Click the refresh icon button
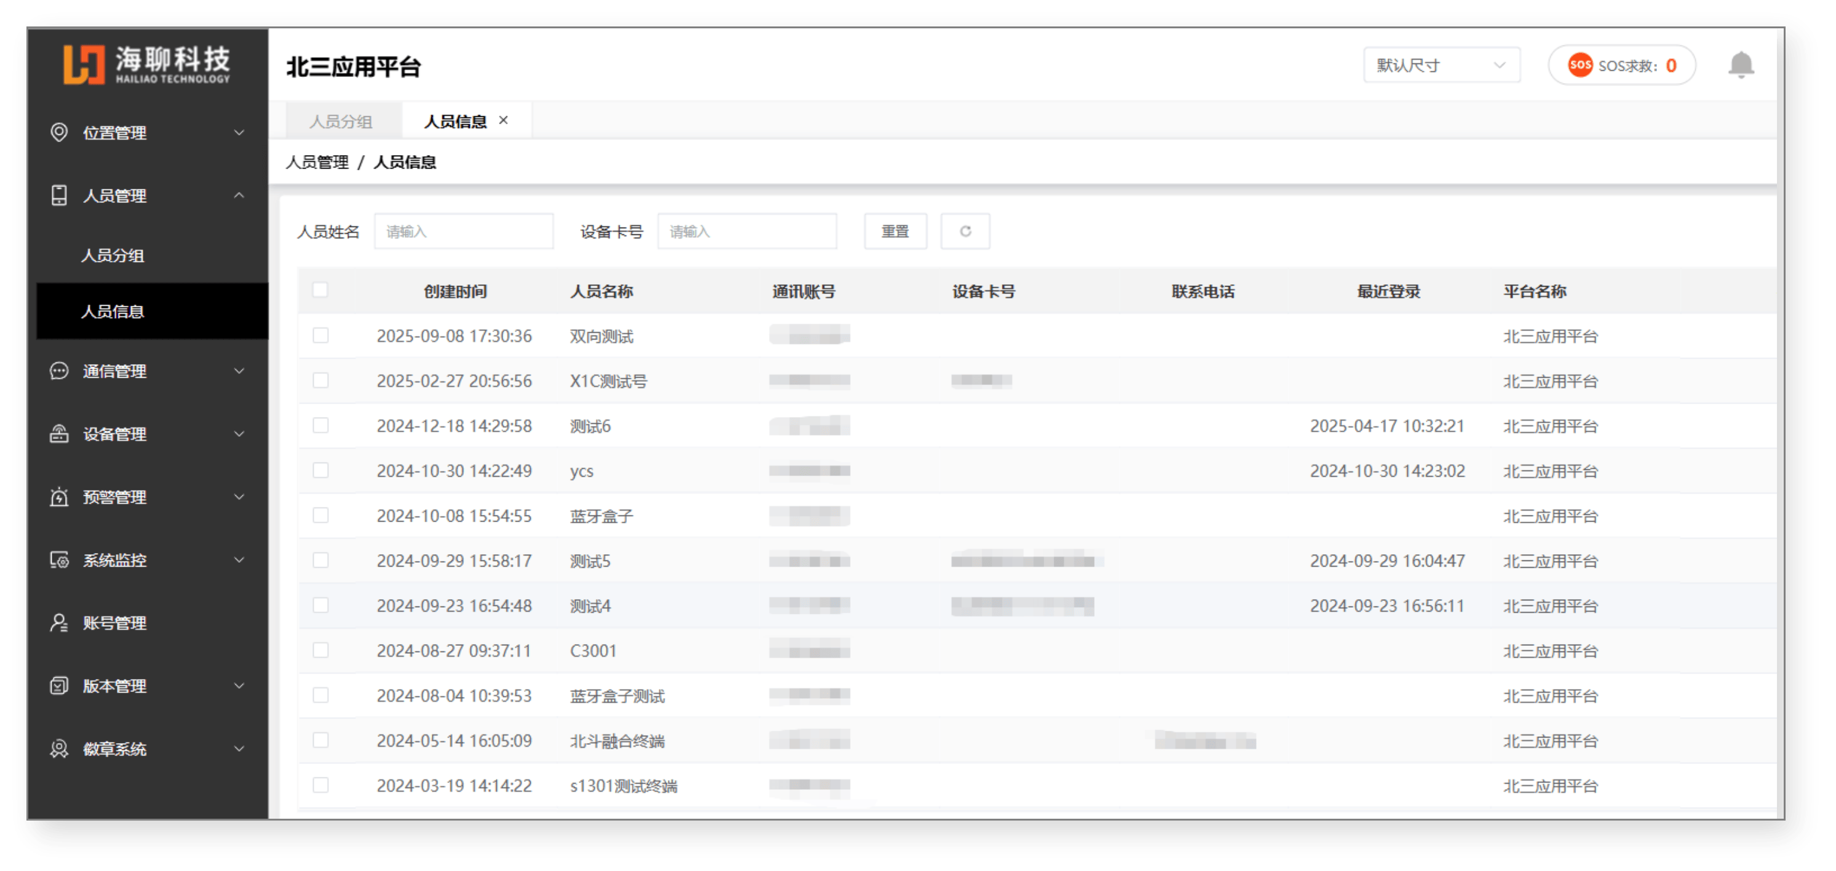This screenshot has height=871, width=1836. pyautogui.click(x=965, y=231)
